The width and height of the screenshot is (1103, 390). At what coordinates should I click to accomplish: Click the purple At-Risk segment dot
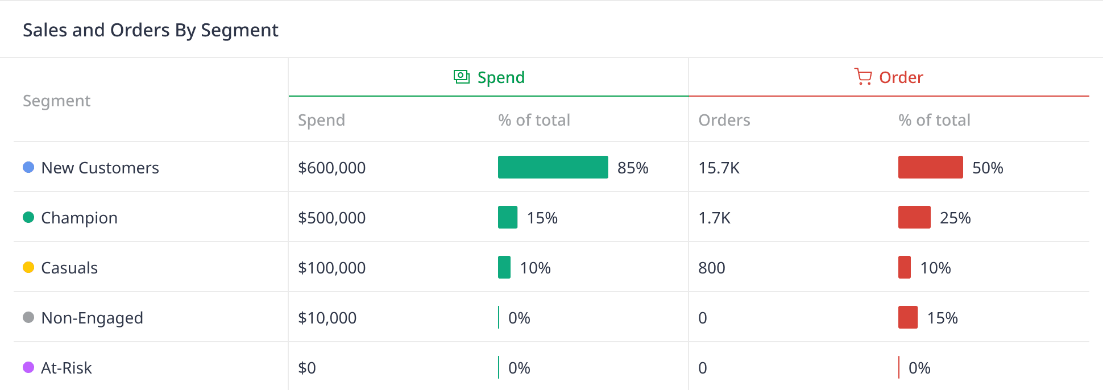pos(28,367)
